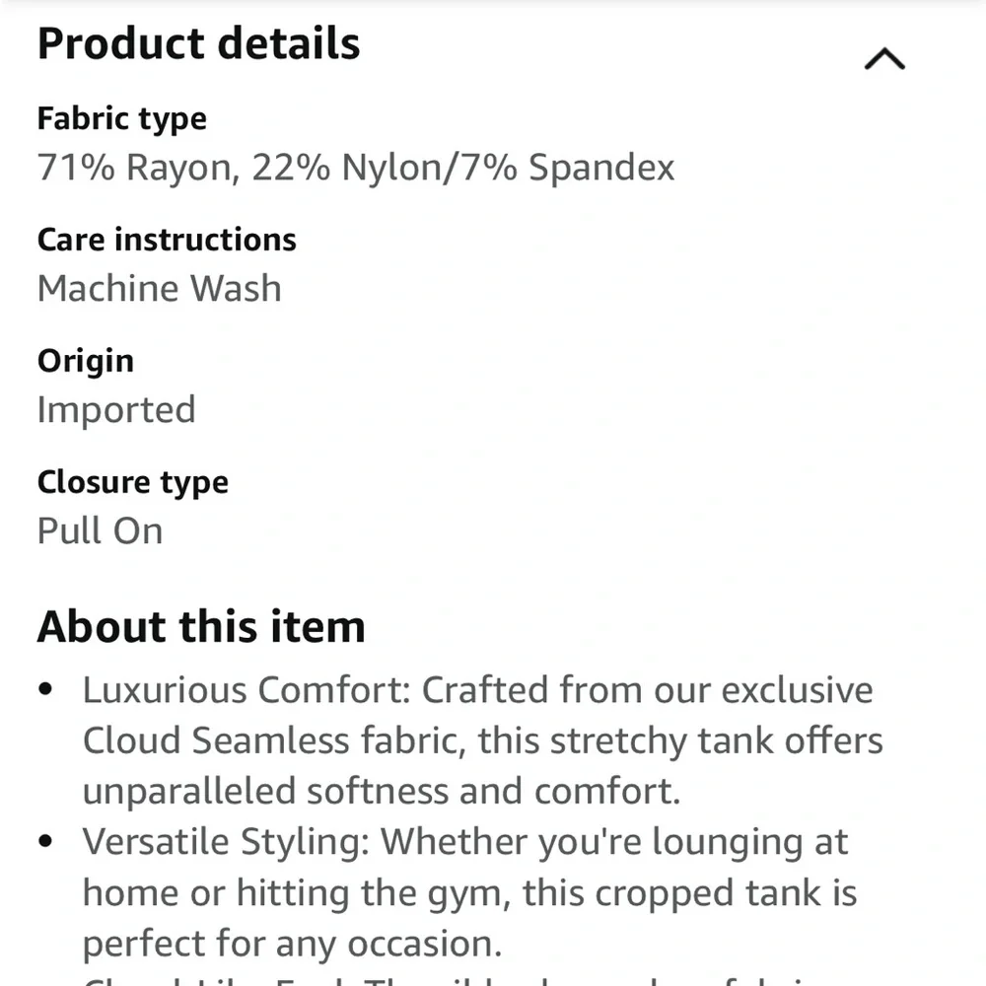This screenshot has height=986, width=986.
Task: Click the Fabric type label
Action: click(x=121, y=118)
